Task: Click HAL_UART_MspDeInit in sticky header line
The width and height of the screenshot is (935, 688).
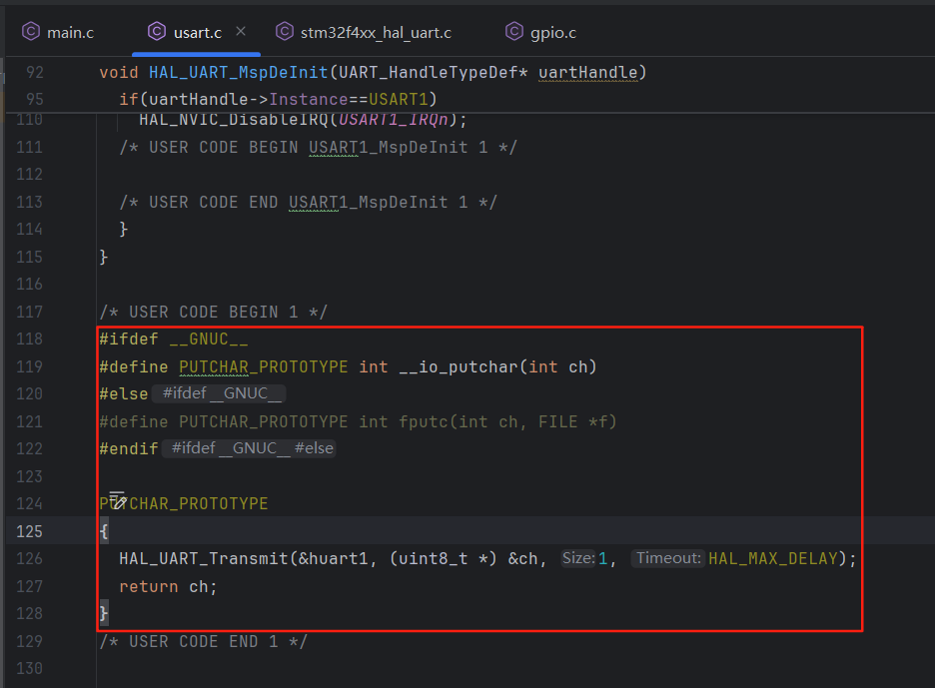Action: [239, 73]
